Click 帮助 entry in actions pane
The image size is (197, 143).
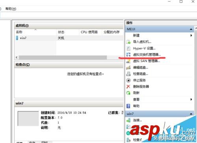[x=136, y=106]
